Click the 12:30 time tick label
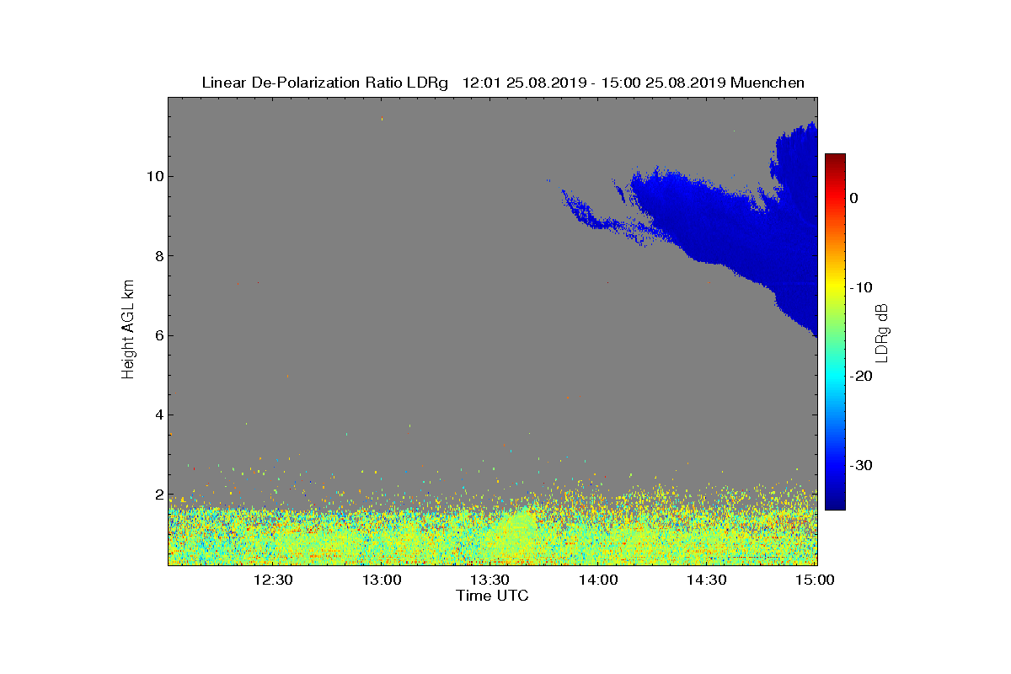 tap(273, 580)
